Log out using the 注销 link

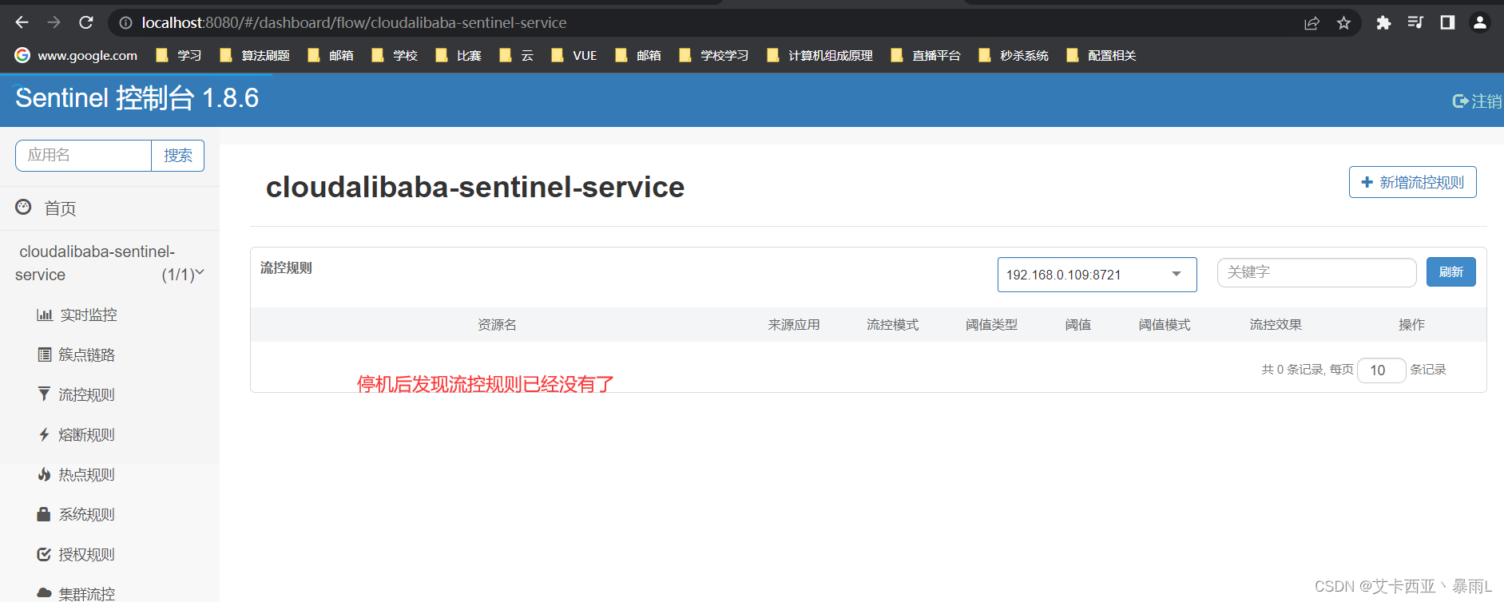pyautogui.click(x=1477, y=101)
